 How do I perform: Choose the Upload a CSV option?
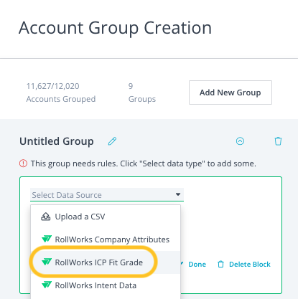106,217
